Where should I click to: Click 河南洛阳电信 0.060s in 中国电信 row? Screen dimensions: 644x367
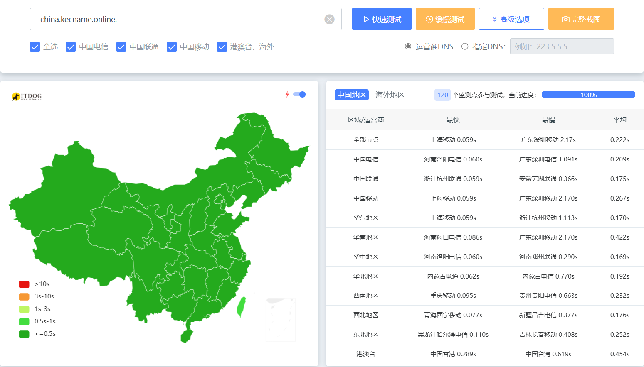pos(453,159)
